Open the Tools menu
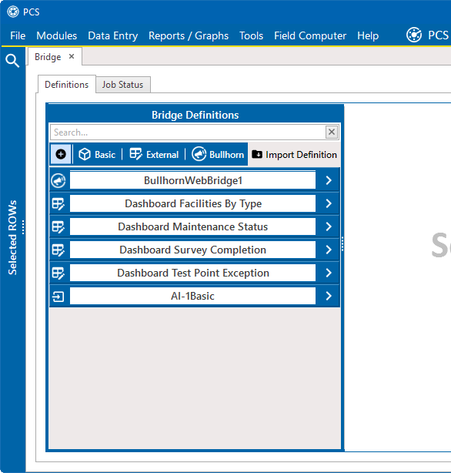 pos(251,35)
